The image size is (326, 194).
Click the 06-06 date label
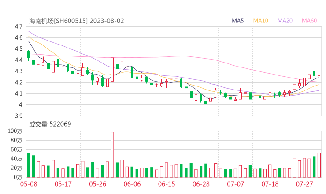coord(132,184)
